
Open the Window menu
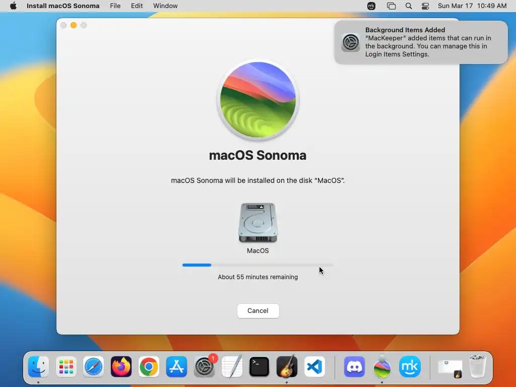165,6
